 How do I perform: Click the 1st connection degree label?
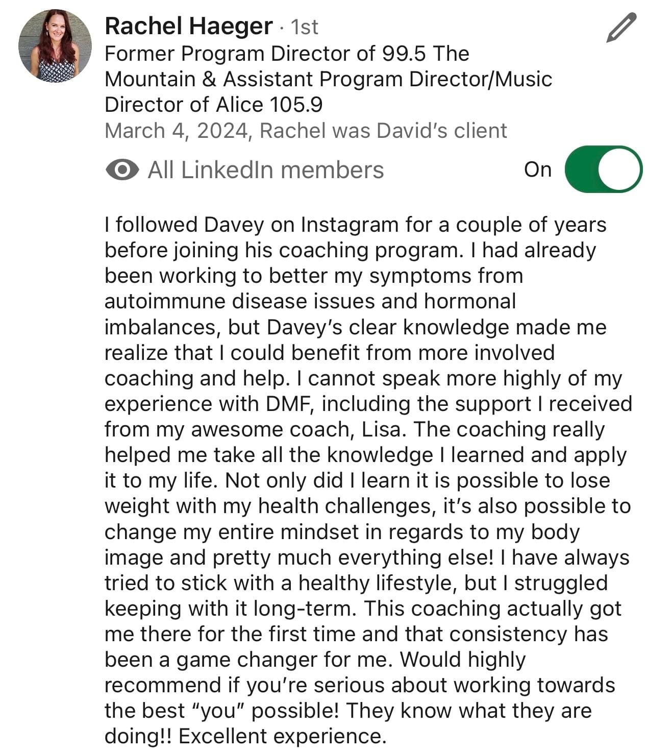coord(304,27)
